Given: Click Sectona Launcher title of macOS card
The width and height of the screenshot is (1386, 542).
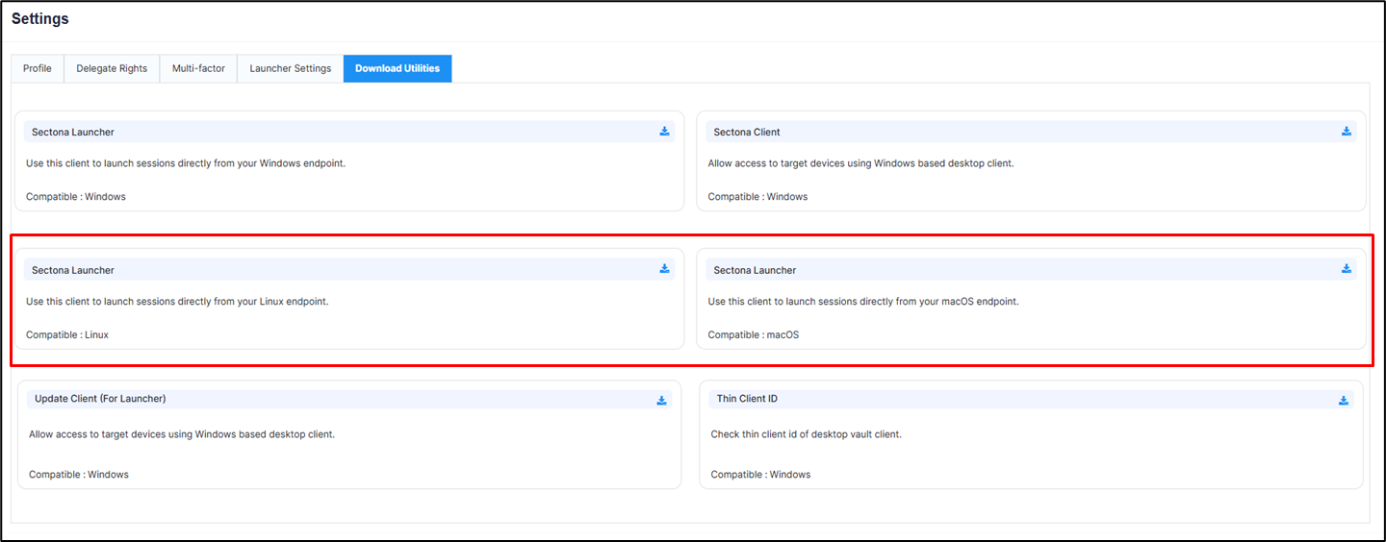Looking at the screenshot, I should (755, 270).
